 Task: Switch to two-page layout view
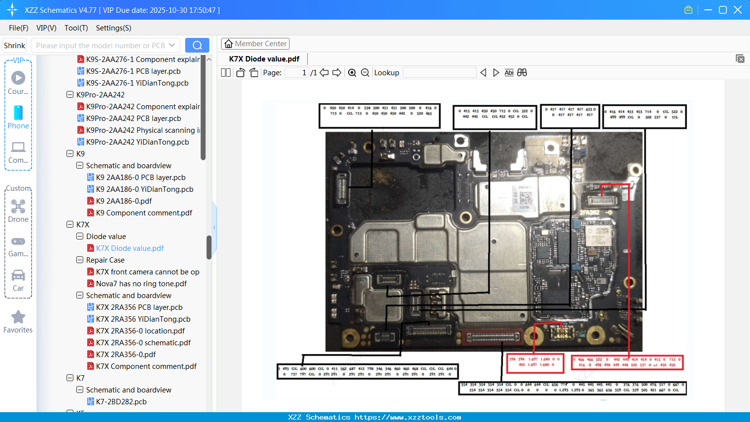click(x=225, y=72)
